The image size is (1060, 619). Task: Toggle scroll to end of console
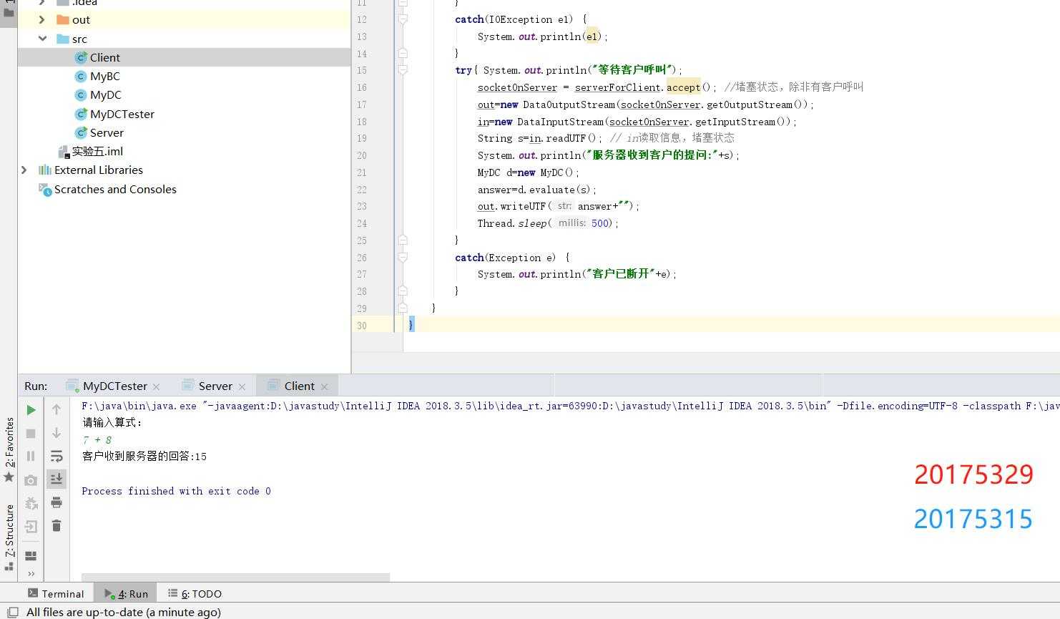point(57,479)
